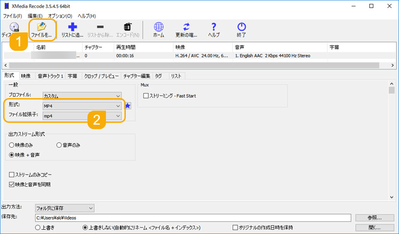Open the ヘルプ(H) menu

tap(87, 16)
